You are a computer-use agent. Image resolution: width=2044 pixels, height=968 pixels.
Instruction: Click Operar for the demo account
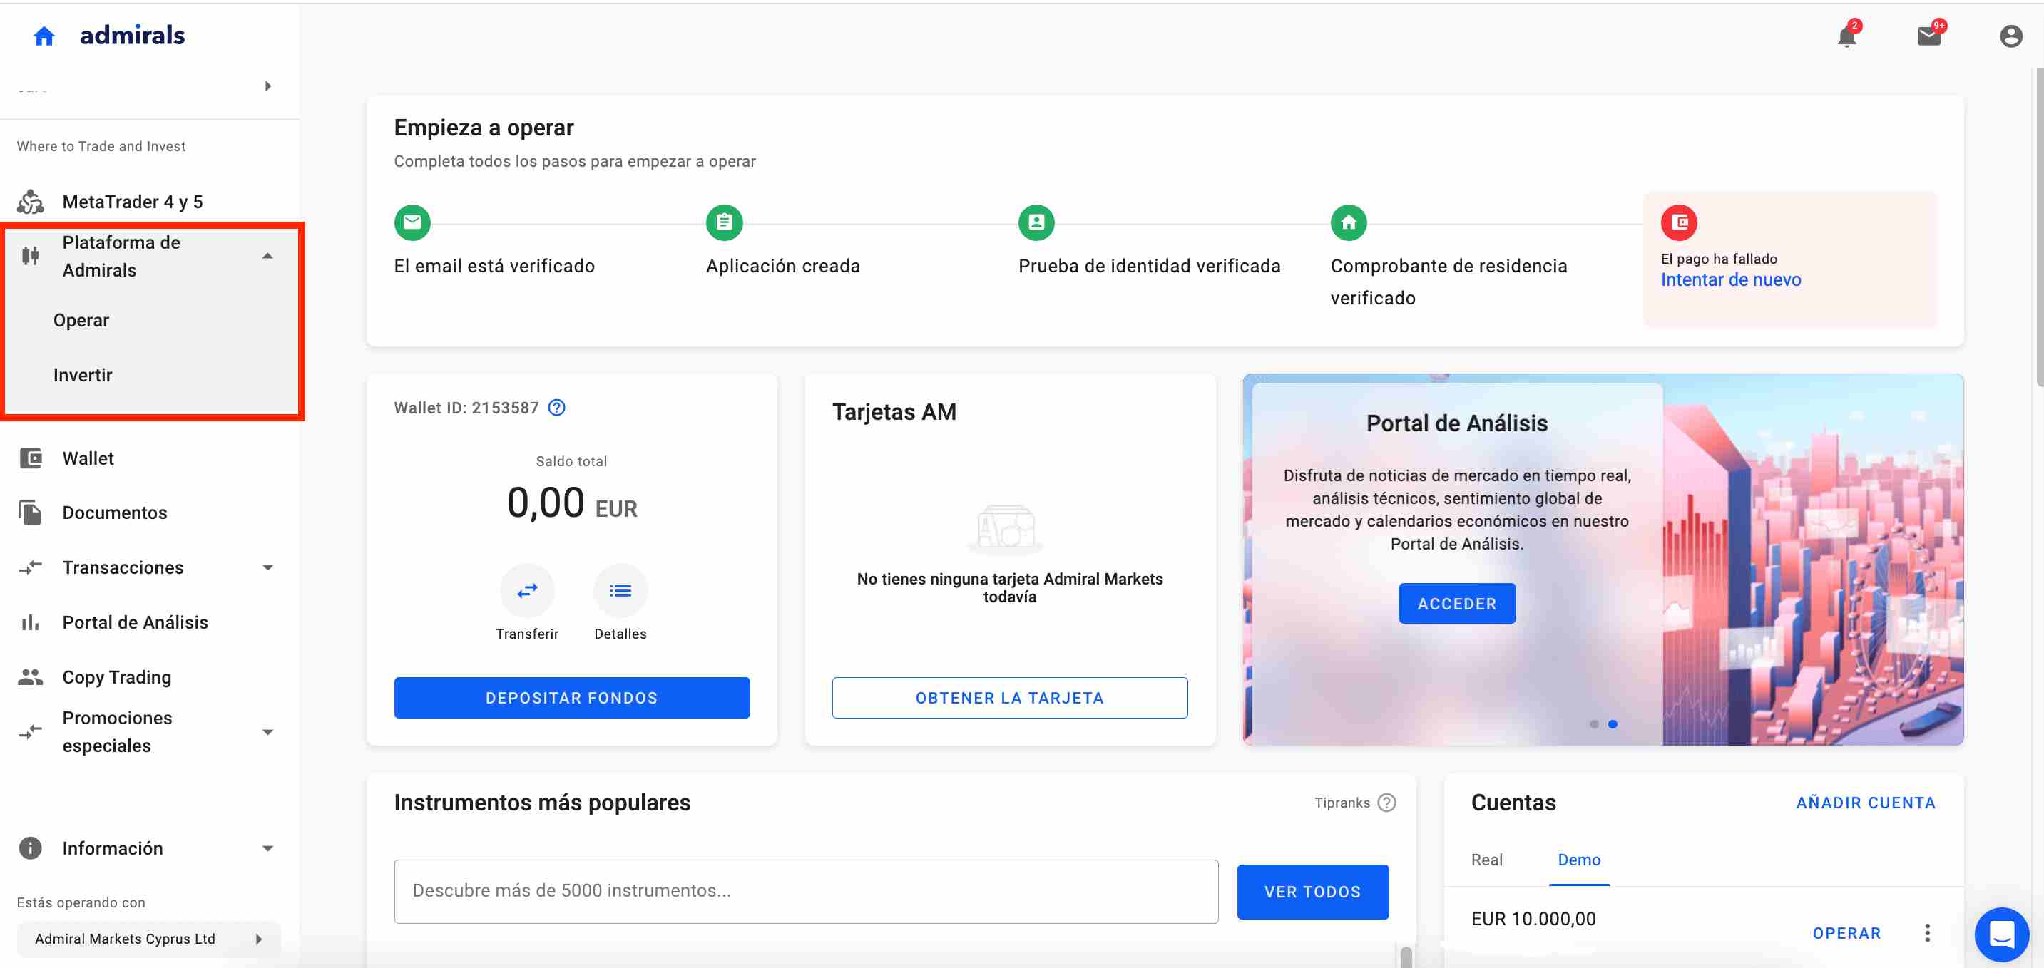1846,933
